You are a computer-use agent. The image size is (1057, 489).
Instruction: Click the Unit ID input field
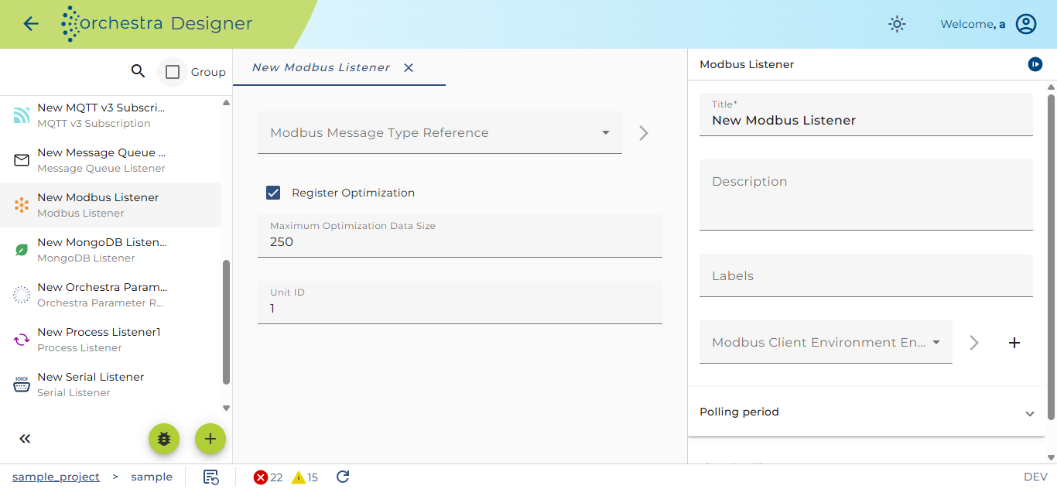tap(460, 302)
